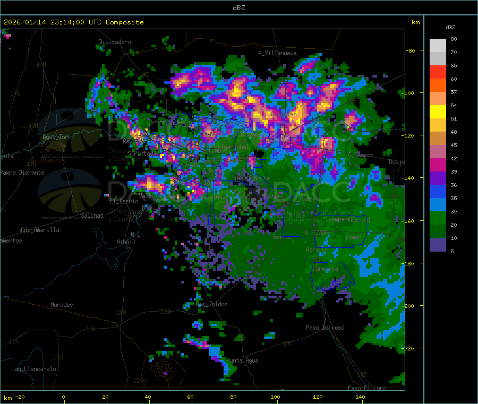Click the purple 36-39 dBZ legend band

(x=438, y=178)
